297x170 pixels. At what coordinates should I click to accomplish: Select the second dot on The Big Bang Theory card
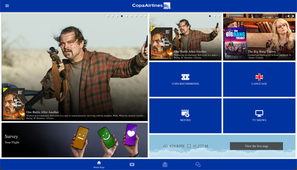288,16
